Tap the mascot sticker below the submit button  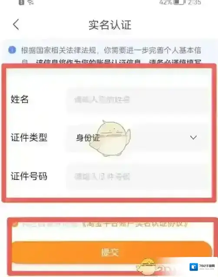pyautogui.click(x=147, y=266)
